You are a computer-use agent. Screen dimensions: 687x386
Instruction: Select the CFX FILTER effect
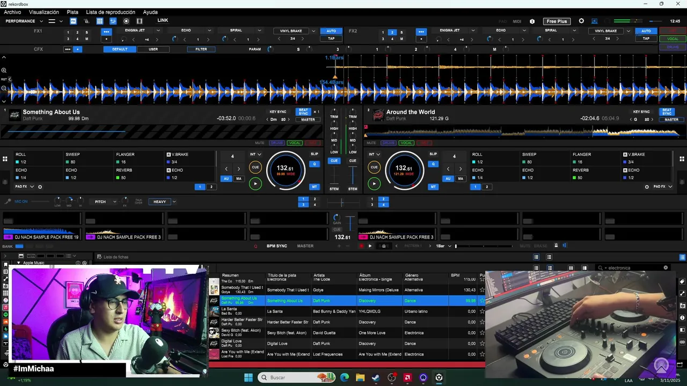pos(201,49)
